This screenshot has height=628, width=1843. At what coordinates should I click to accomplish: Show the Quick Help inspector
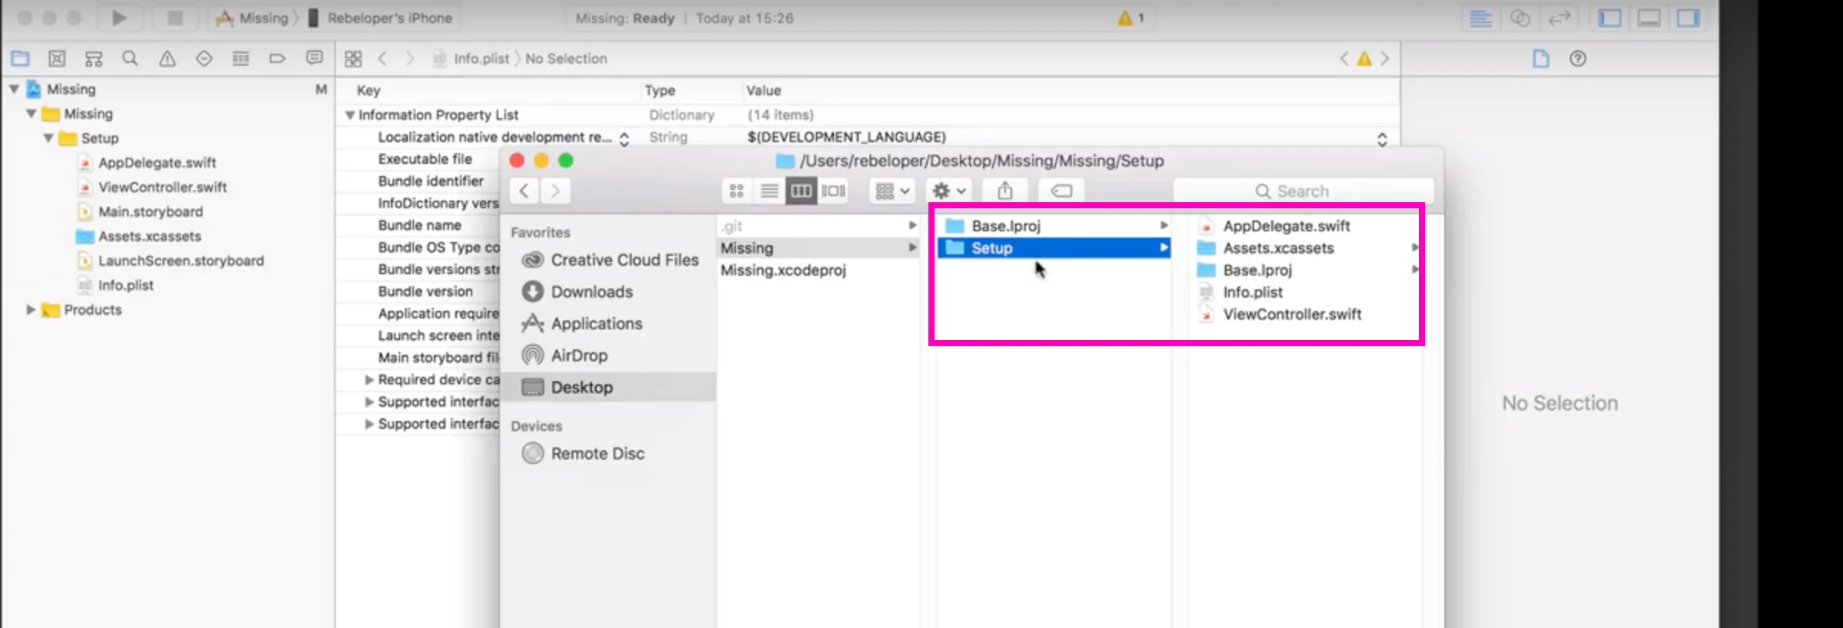(x=1578, y=58)
